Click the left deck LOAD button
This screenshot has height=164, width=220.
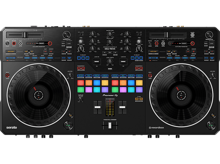(x=69, y=44)
